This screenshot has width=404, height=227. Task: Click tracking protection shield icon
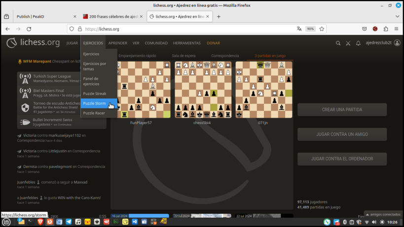[72, 29]
